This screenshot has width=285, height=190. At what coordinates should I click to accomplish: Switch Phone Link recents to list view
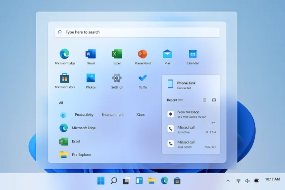(204, 100)
